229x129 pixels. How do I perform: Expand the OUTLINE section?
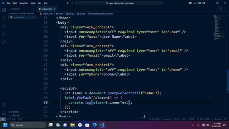pyautogui.click(x=22, y=112)
